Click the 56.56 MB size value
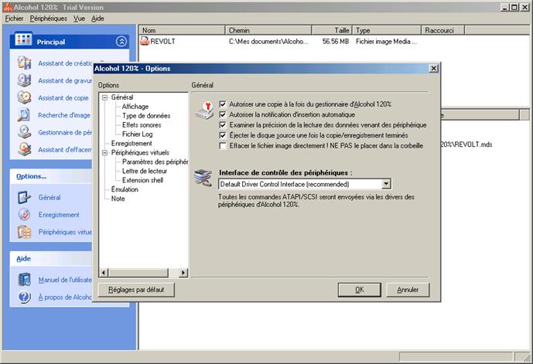This screenshot has width=533, height=364. tap(336, 42)
